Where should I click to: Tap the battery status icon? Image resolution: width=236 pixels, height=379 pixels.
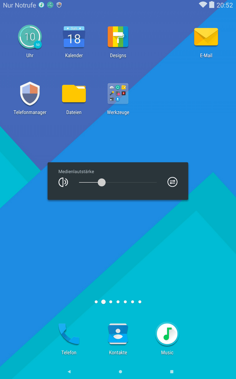(x=212, y=5)
